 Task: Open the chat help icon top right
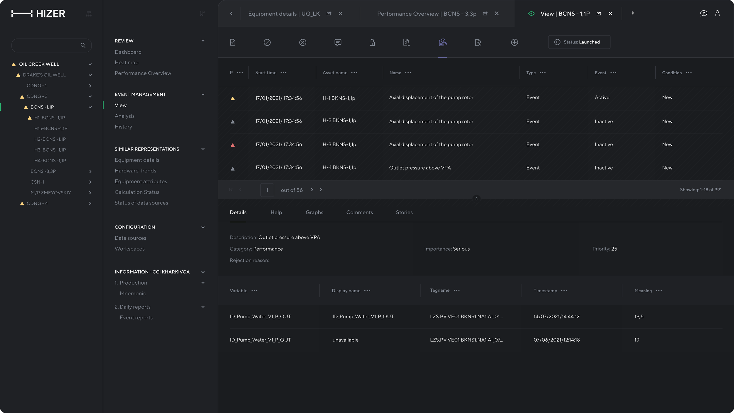tap(703, 13)
